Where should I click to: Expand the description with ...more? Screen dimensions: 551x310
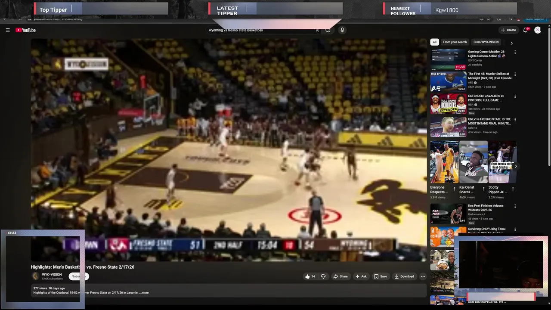pos(144,293)
